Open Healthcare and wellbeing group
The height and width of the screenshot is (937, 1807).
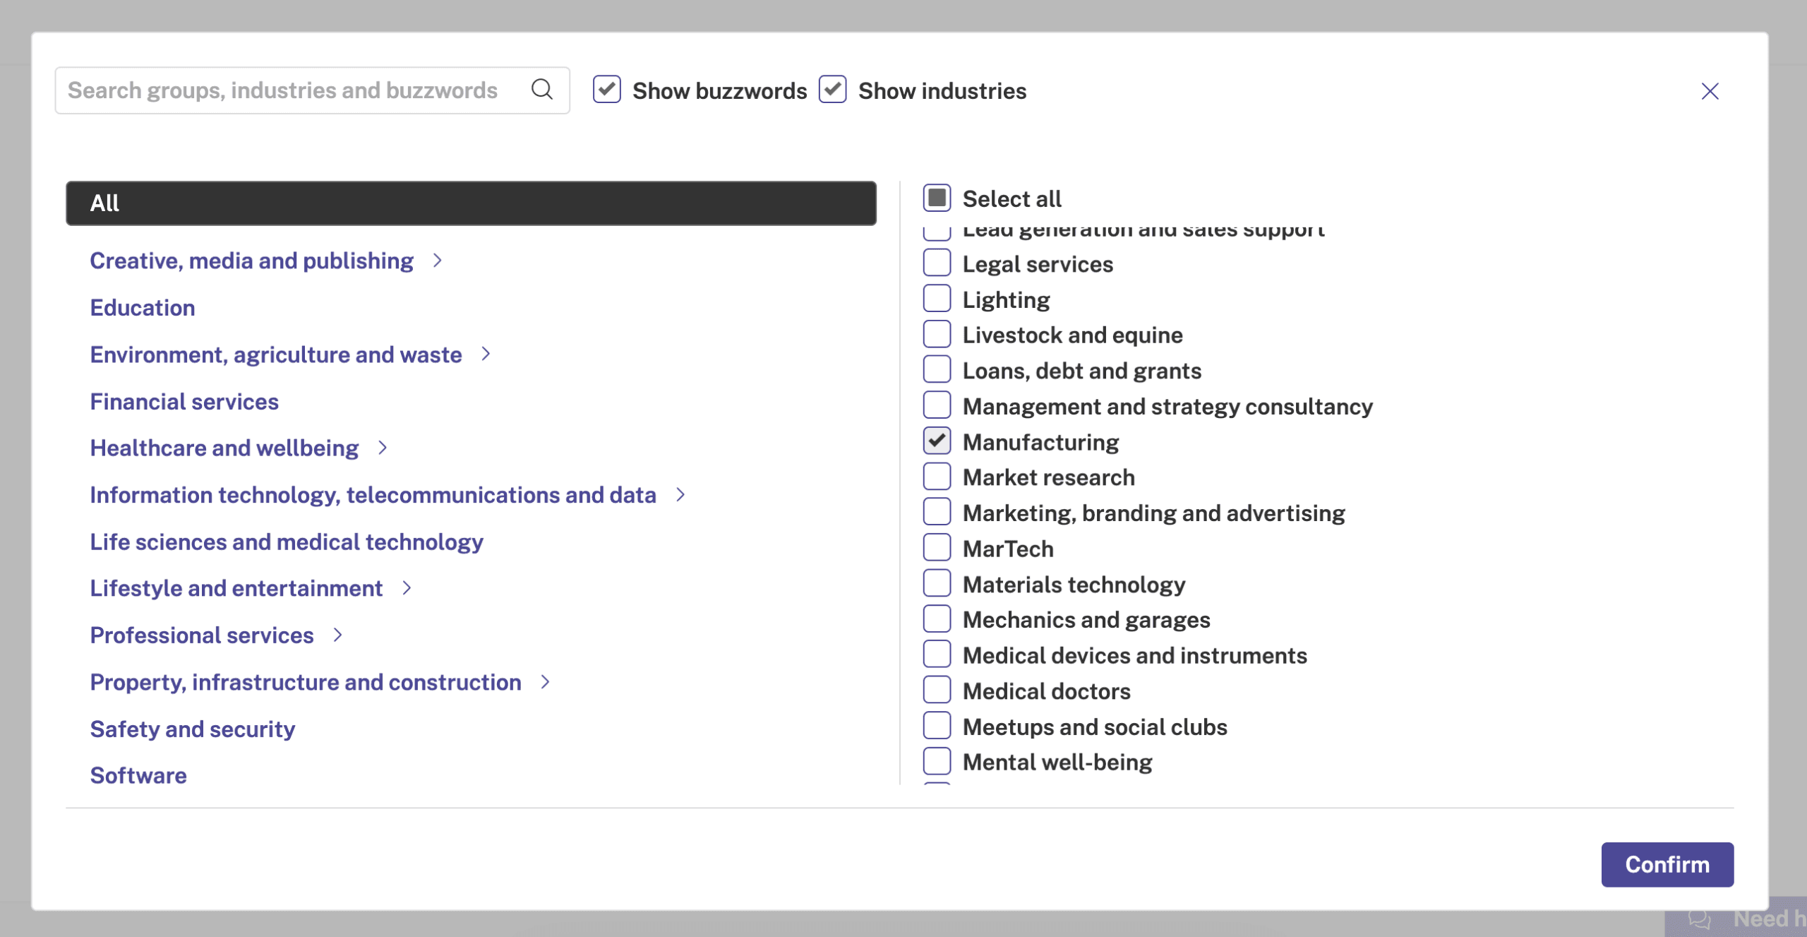coord(224,448)
